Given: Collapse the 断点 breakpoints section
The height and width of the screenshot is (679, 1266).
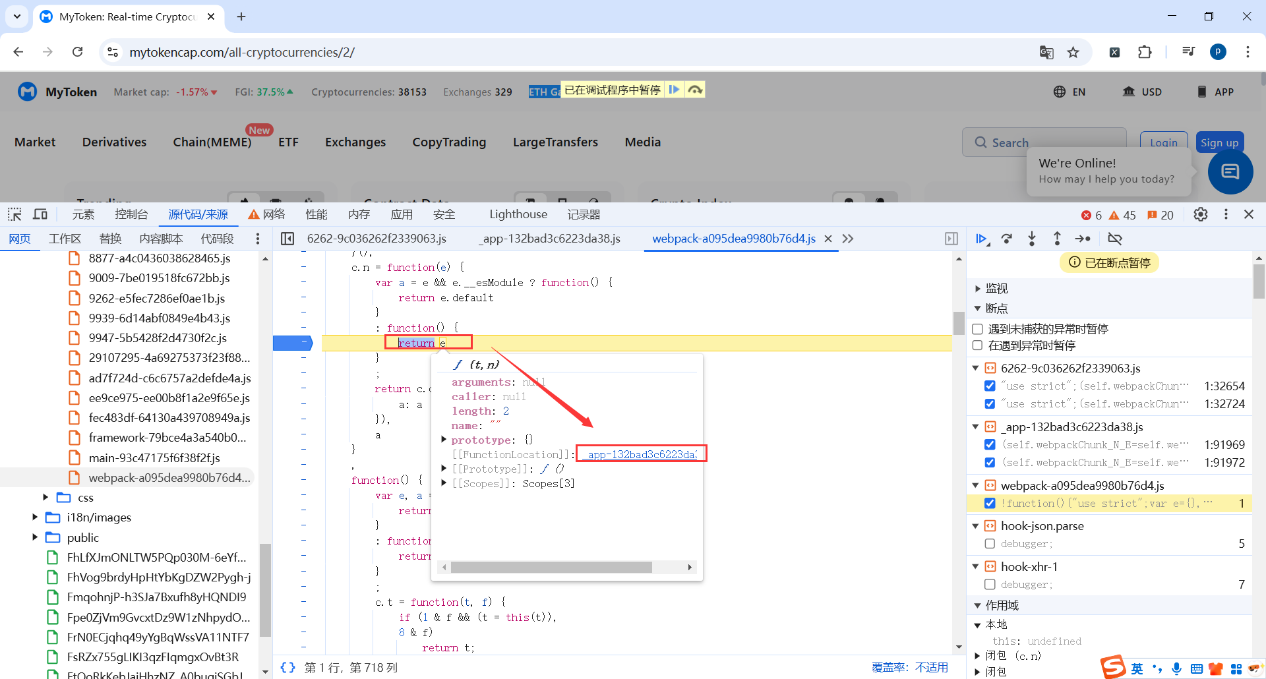Looking at the screenshot, I should pyautogui.click(x=978, y=309).
